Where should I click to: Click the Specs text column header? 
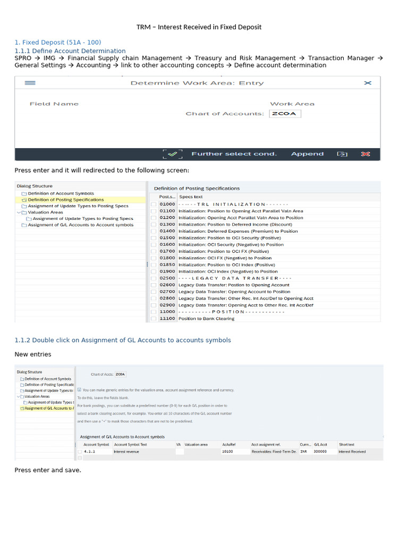[x=191, y=197]
